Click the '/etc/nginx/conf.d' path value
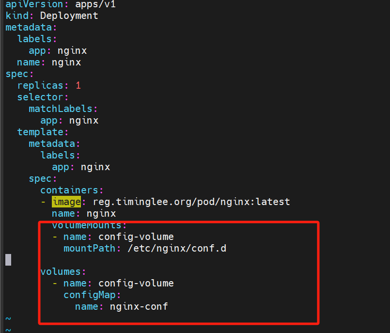This screenshot has width=390, height=333. coord(177,248)
